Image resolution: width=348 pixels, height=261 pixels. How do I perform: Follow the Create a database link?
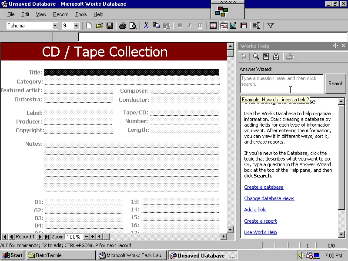(x=264, y=187)
